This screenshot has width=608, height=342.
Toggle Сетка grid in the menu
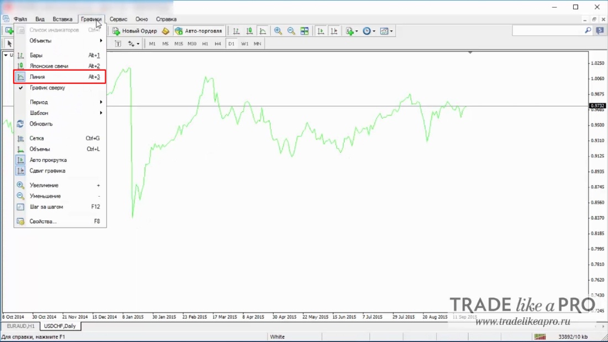pos(60,139)
